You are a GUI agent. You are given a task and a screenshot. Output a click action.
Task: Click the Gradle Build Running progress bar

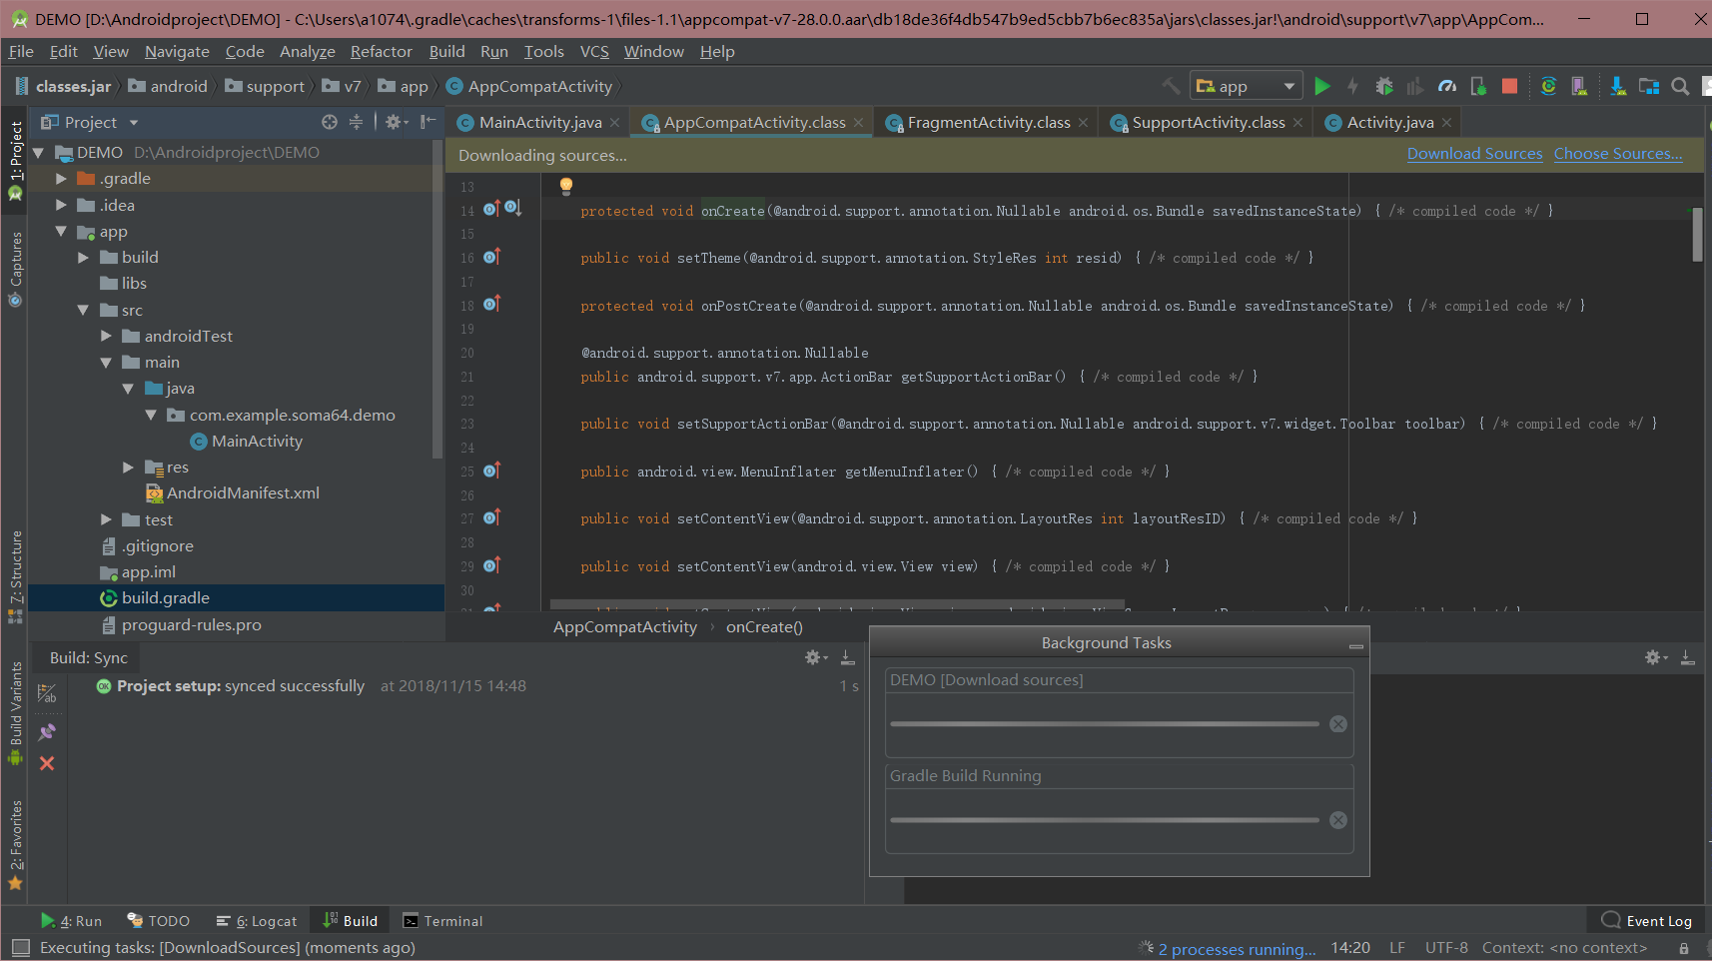(x=1104, y=820)
